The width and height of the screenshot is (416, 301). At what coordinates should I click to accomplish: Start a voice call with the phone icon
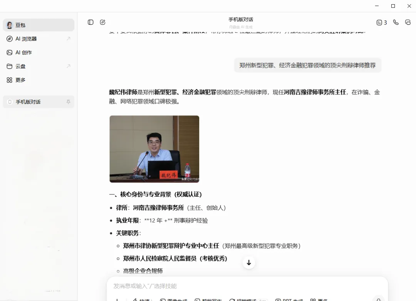[396, 22]
